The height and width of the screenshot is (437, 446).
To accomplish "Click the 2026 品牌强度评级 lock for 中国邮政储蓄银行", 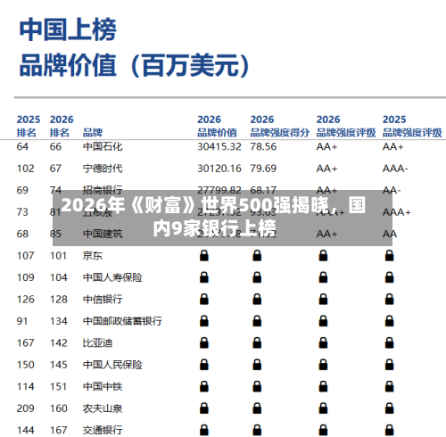I will [323, 321].
